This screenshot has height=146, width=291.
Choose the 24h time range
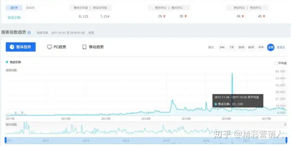pyautogui.click(x=222, y=47)
